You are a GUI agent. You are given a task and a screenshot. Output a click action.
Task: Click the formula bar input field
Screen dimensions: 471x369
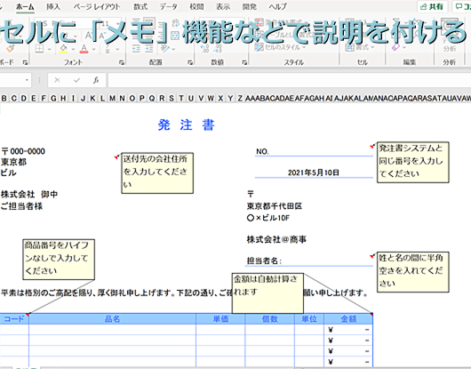pos(290,80)
